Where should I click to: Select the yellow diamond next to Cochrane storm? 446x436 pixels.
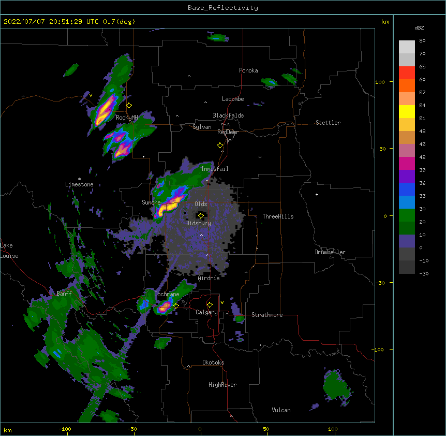pos(176,306)
